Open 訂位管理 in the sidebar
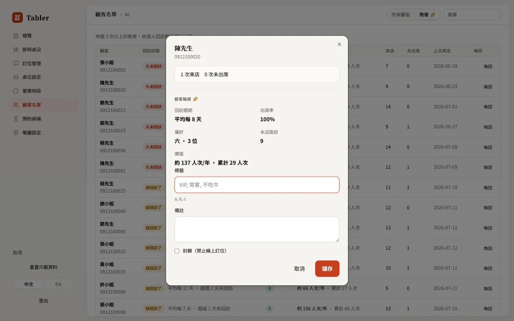The width and height of the screenshot is (514, 321). [44, 63]
